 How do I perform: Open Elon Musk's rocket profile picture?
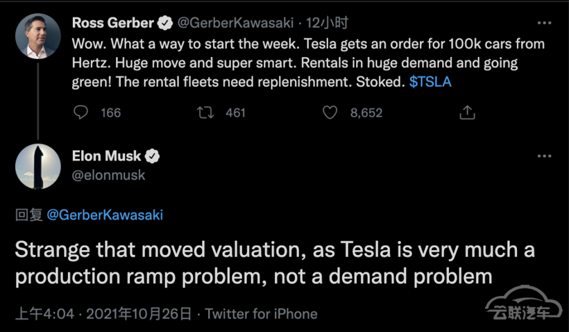(x=38, y=167)
